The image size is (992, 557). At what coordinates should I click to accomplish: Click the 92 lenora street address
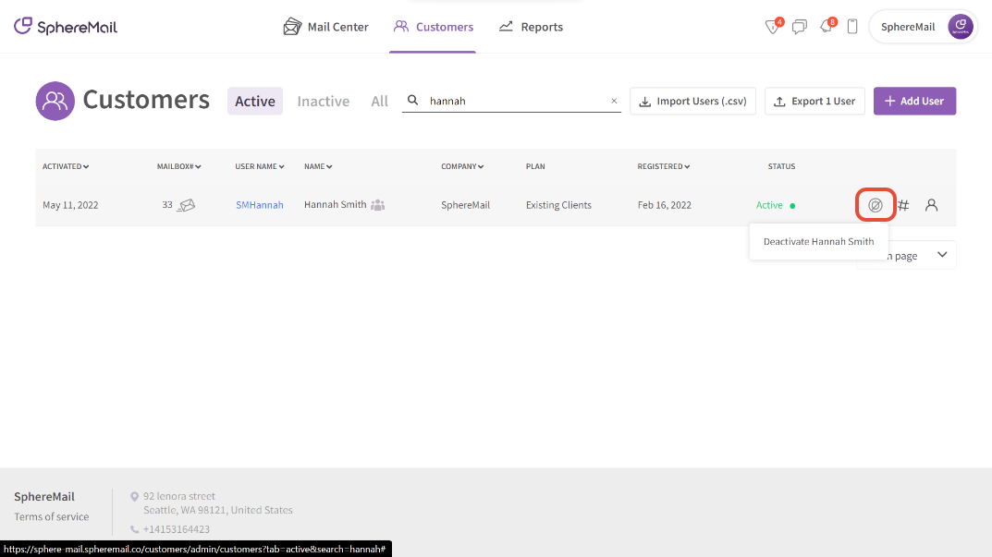(x=179, y=496)
